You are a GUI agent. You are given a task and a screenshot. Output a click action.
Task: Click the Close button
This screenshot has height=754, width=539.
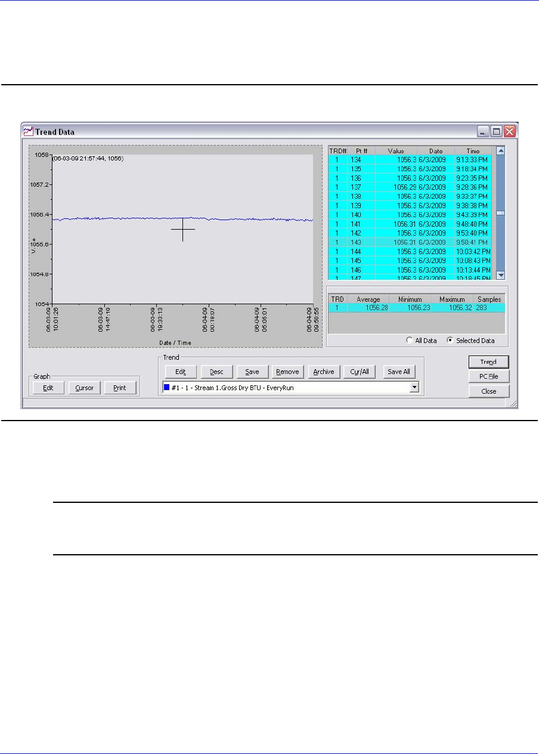tap(489, 391)
